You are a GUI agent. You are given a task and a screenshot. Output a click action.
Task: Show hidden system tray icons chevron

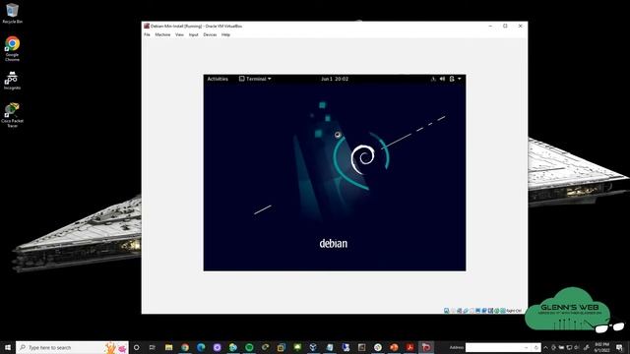(545, 347)
